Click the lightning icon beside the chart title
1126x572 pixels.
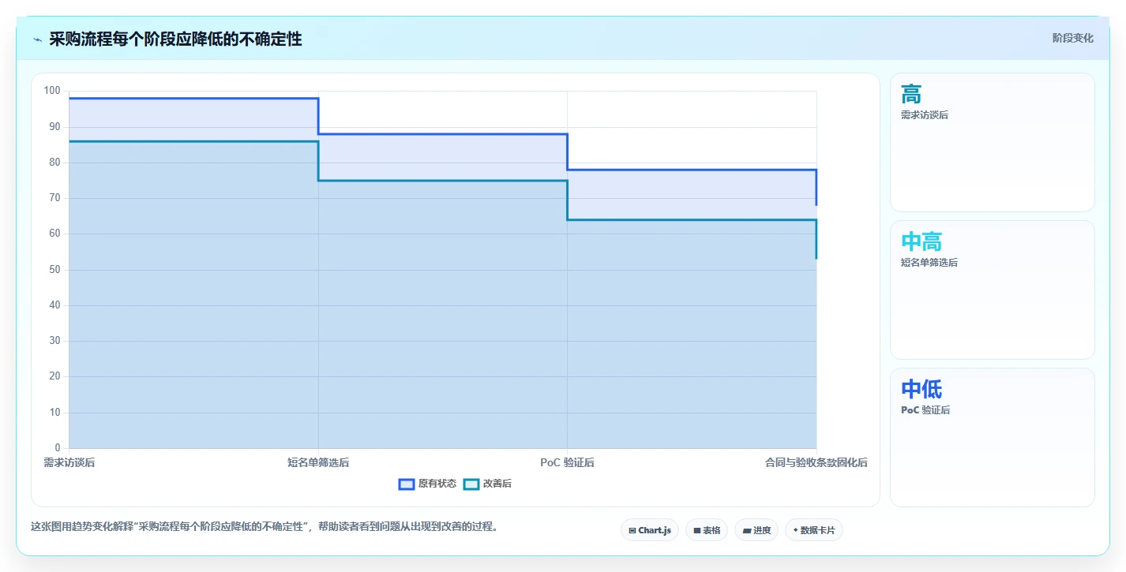click(x=37, y=39)
